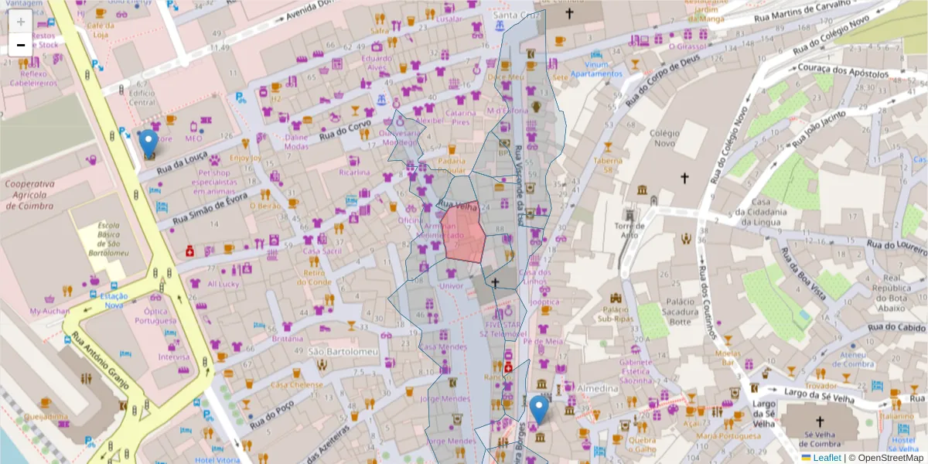928x464 pixels.
Task: Select the eyeglasses optician icon near Gold Energy
Action: (121, 15)
